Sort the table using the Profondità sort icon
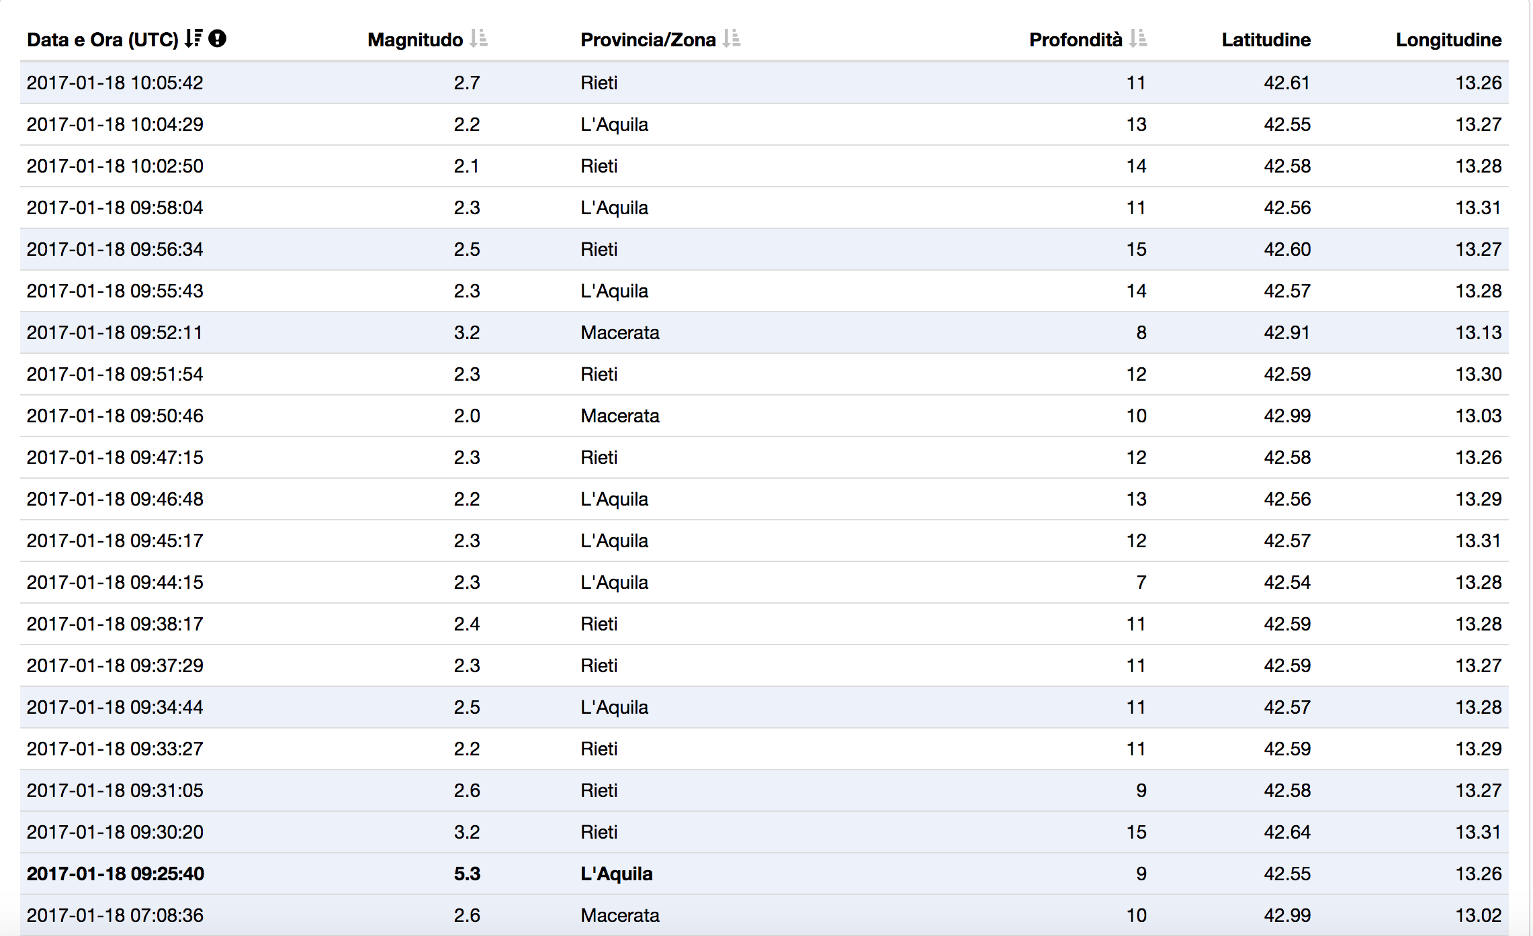Viewport: 1533px width, 936px height. click(1138, 38)
